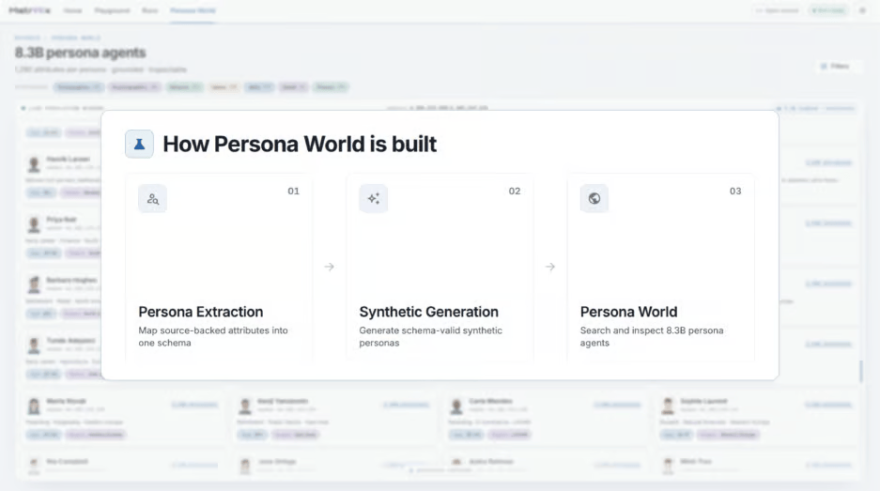The image size is (880, 491).
Task: Click the person-search icon in Persona Extraction card
Action: [153, 199]
